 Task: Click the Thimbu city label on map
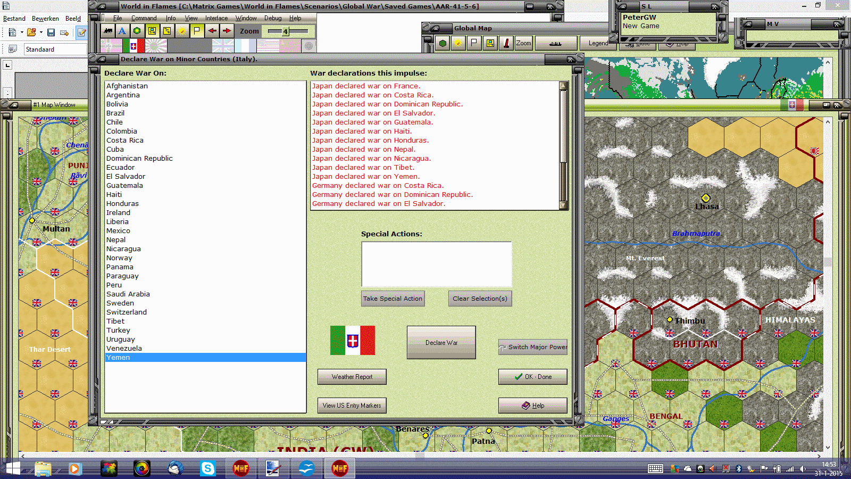(x=690, y=320)
